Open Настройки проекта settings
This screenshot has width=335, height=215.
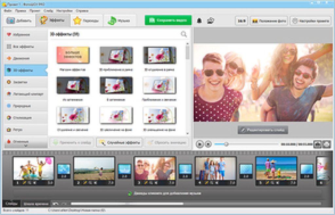coord(310,21)
